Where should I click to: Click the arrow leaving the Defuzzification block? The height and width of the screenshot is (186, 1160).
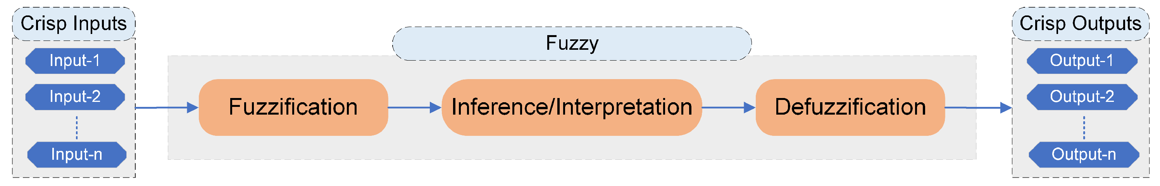pyautogui.click(x=977, y=108)
